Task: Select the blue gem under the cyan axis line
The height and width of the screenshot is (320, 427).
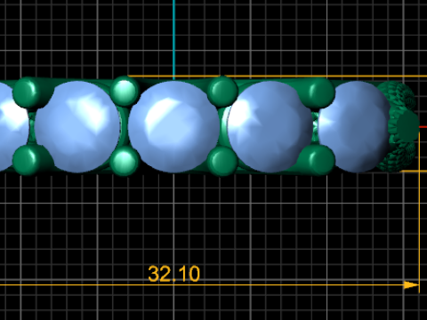Action: 173,127
